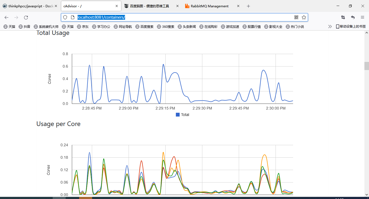Switch to the thinkphpcc/javaspript Docker tab

tap(30, 6)
